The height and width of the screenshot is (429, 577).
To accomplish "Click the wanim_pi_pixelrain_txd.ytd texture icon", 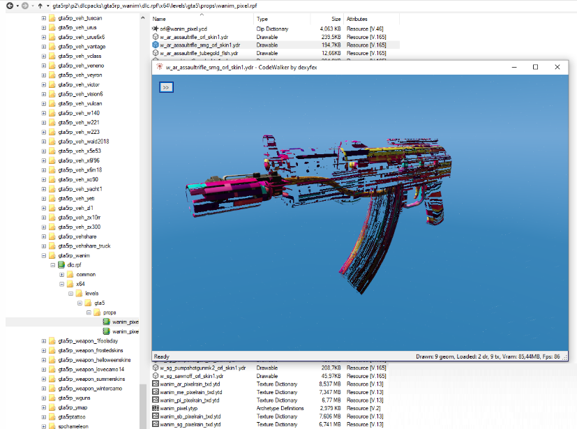I will [x=156, y=400].
